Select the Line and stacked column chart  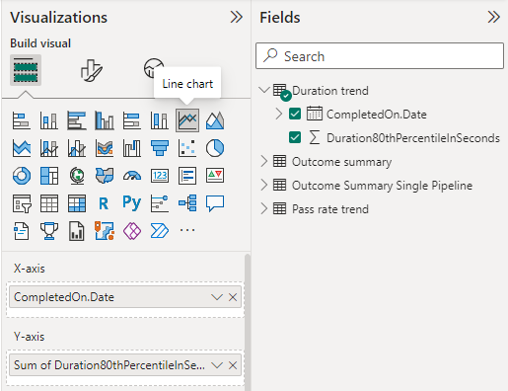49,148
